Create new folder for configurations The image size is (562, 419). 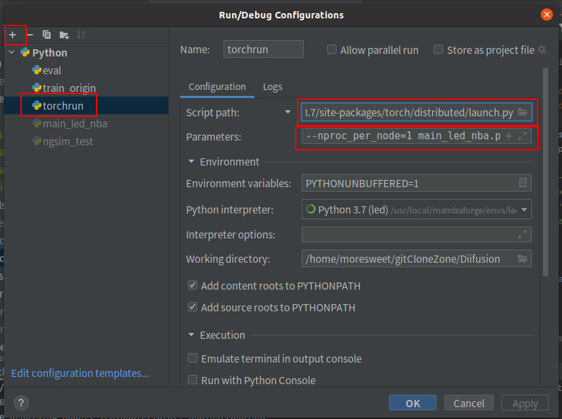(64, 35)
